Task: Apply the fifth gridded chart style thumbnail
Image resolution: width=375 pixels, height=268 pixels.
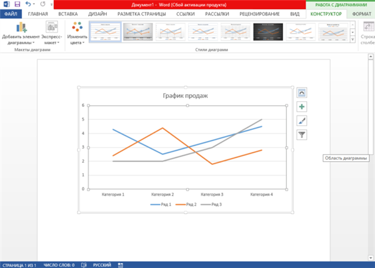Action: tap(236, 32)
